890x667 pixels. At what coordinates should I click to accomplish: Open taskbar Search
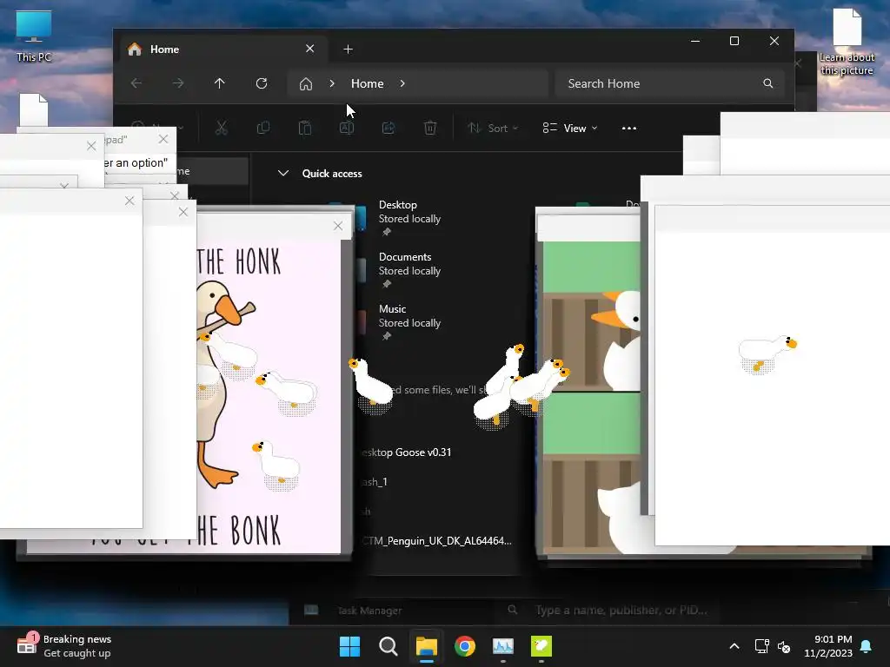389,646
